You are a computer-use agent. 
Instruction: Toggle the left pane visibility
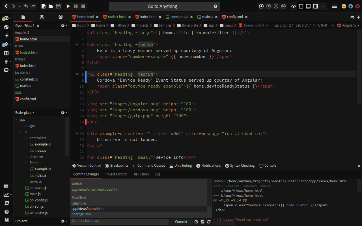[301, 6]
